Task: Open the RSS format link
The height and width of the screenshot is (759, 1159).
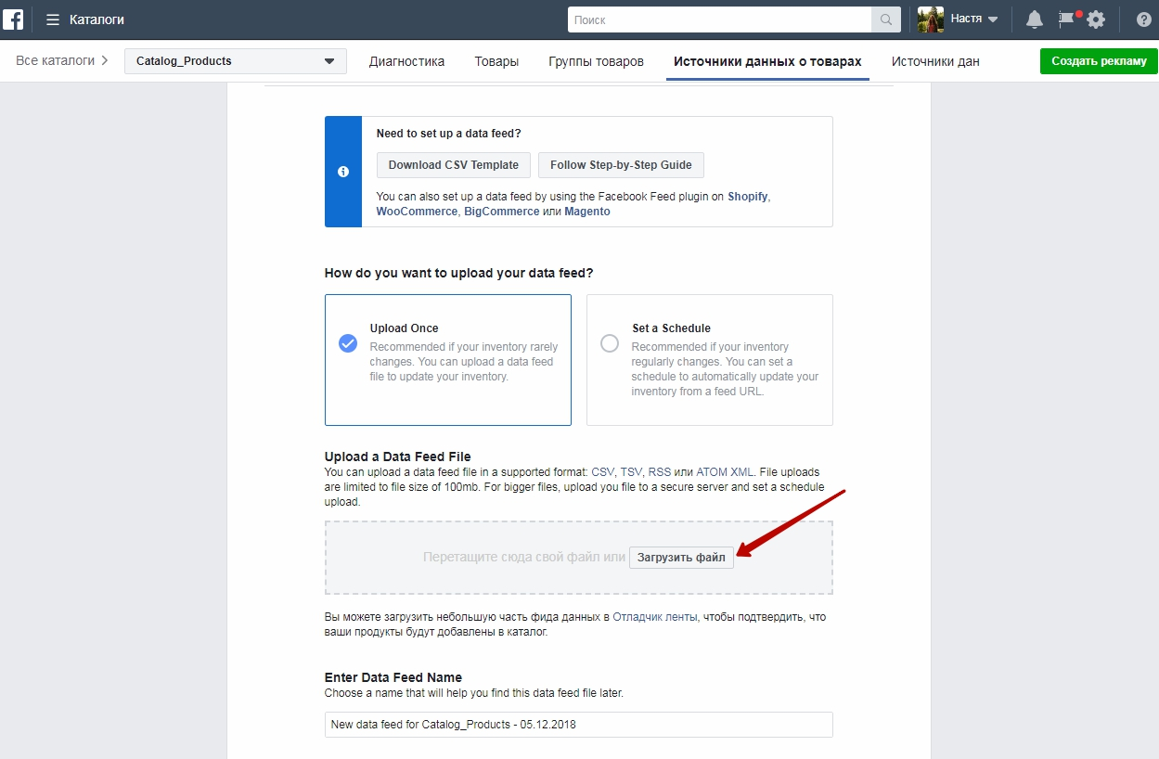Action: pyautogui.click(x=659, y=472)
